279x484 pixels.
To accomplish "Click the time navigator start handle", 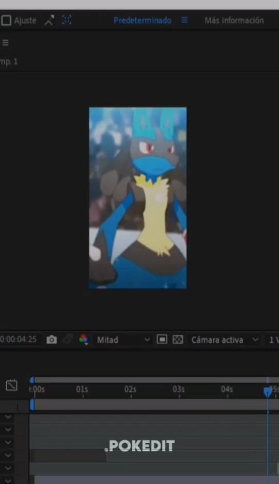I will click(x=32, y=380).
